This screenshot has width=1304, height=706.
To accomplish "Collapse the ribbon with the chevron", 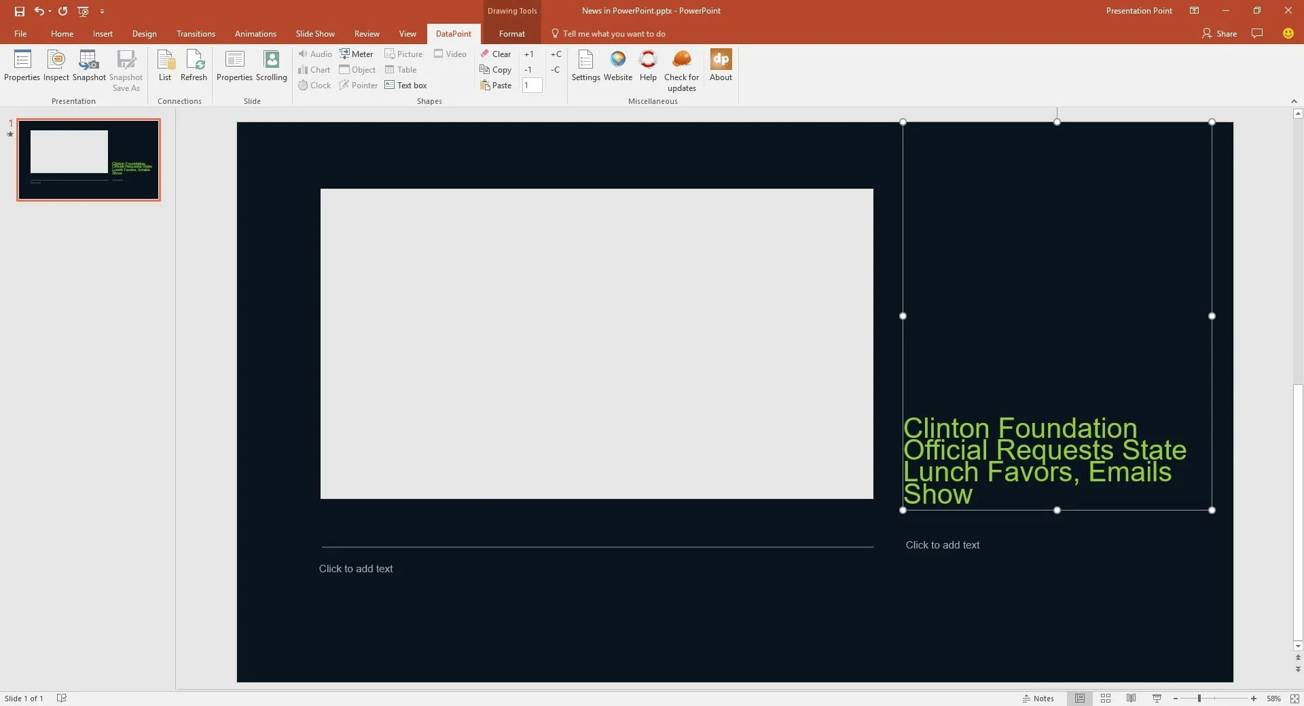I will click(1294, 101).
